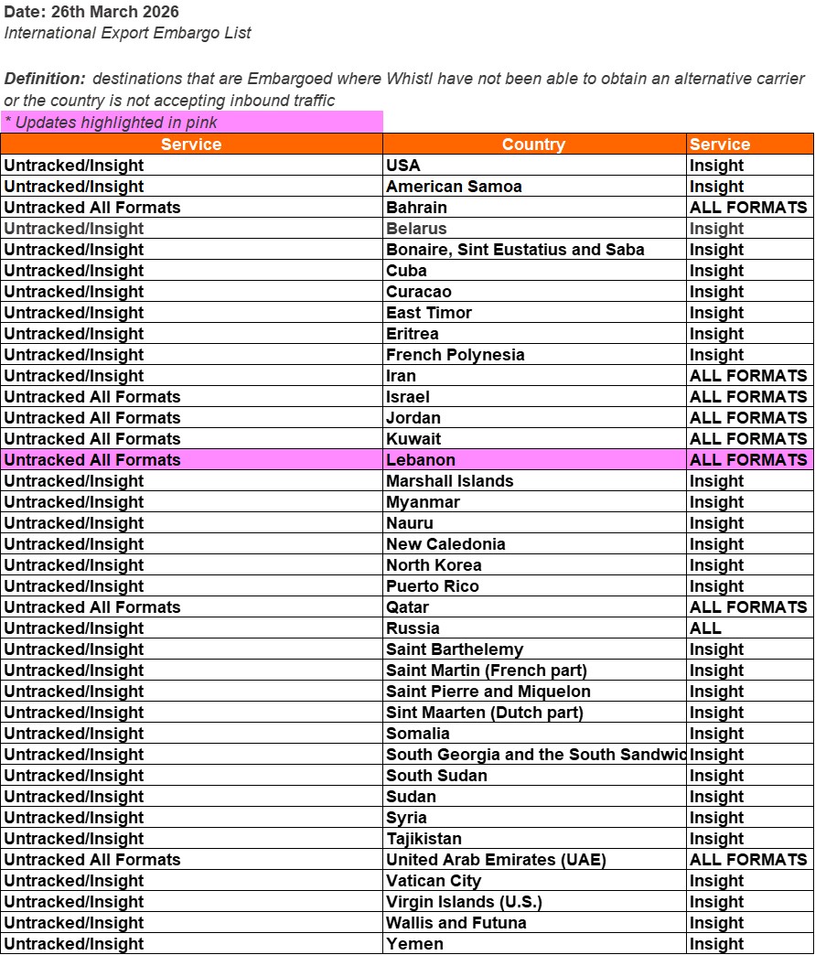Click the greyed-out Belarus entry
Image resolution: width=815 pixels, height=955 pixels.
(x=413, y=228)
